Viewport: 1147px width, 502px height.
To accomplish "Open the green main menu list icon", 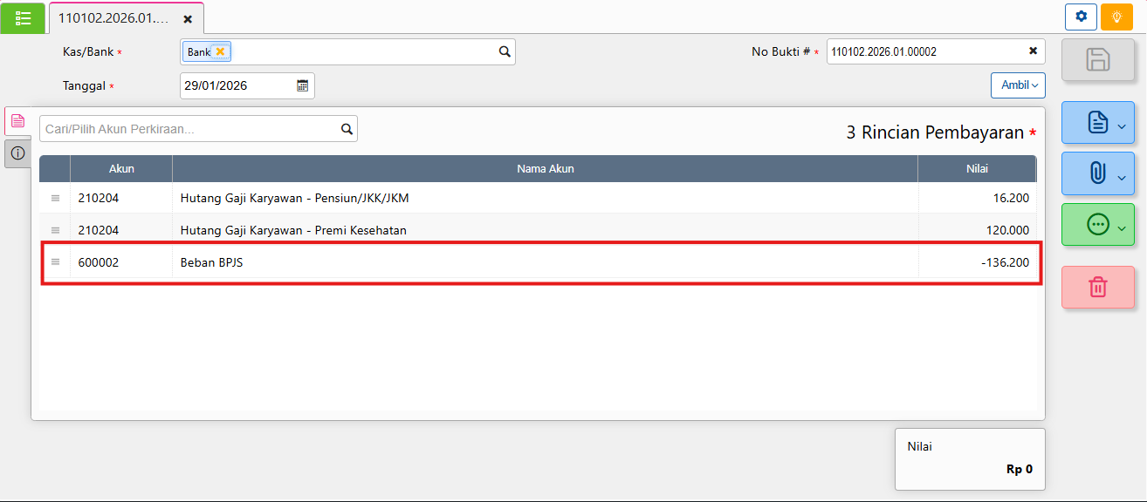I will coord(24,17).
